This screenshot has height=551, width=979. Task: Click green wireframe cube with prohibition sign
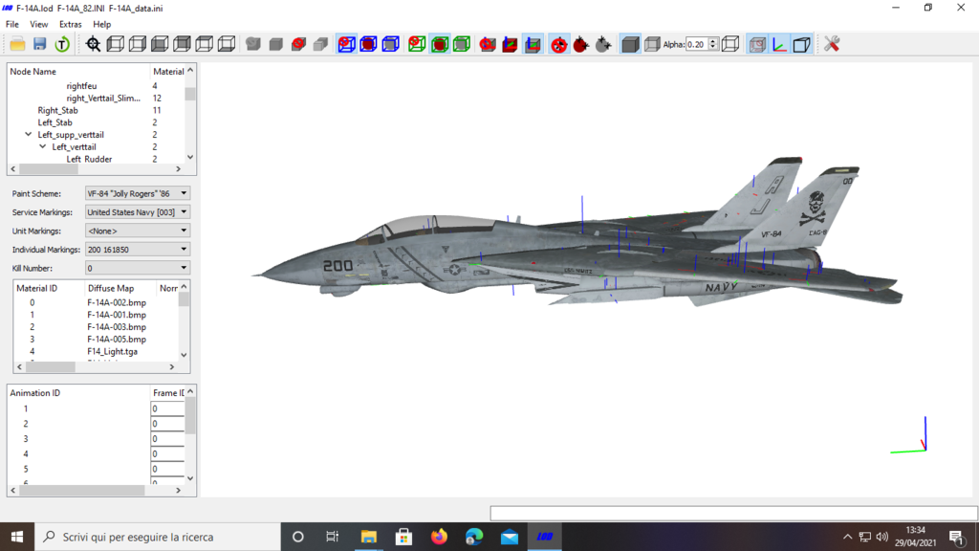(x=417, y=44)
